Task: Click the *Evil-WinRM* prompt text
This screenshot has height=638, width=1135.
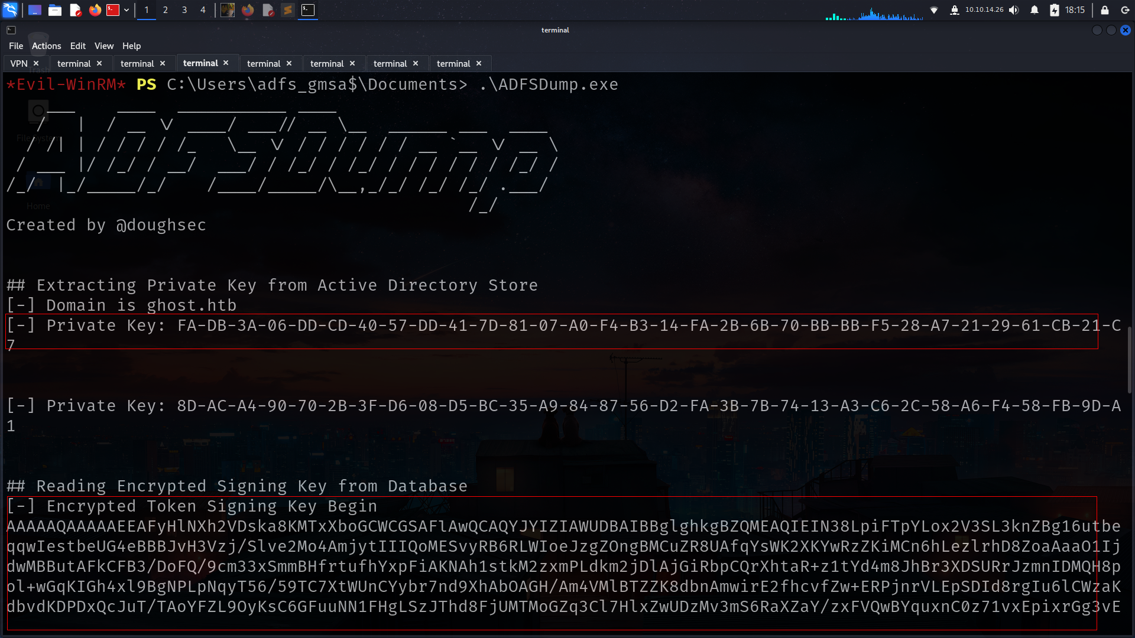Action: coord(66,84)
